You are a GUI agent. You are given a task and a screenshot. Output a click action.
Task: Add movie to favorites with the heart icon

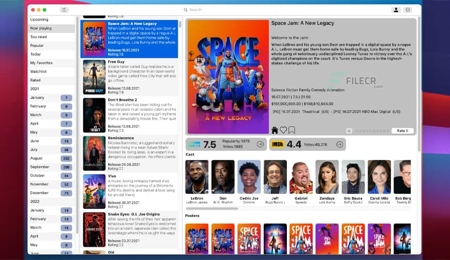pyautogui.click(x=283, y=131)
